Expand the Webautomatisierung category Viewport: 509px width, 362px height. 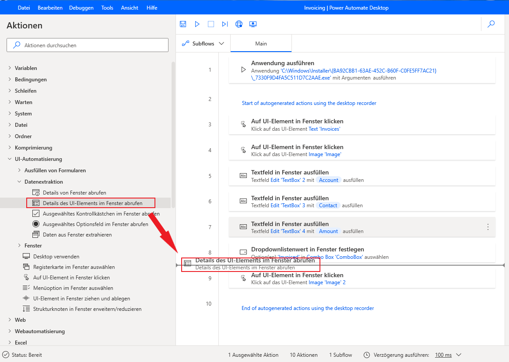click(10, 331)
